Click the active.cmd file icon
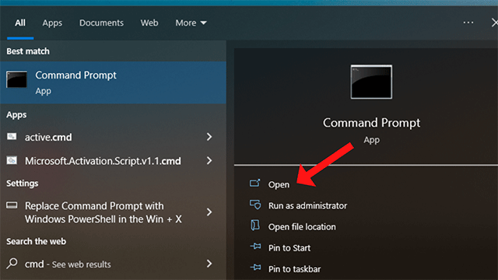This screenshot has height=280, width=498. click(12, 137)
